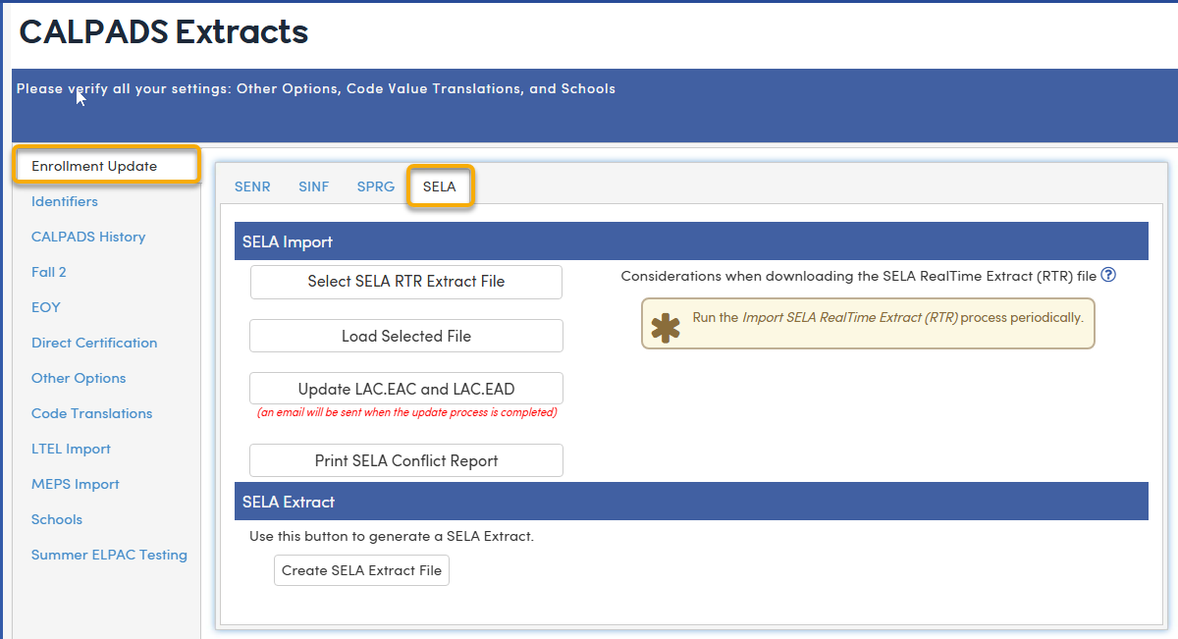Click 'Considerations when downloading the SELA RealTime Extract' text
Viewport: 1178px width, 639px height.
point(859,276)
